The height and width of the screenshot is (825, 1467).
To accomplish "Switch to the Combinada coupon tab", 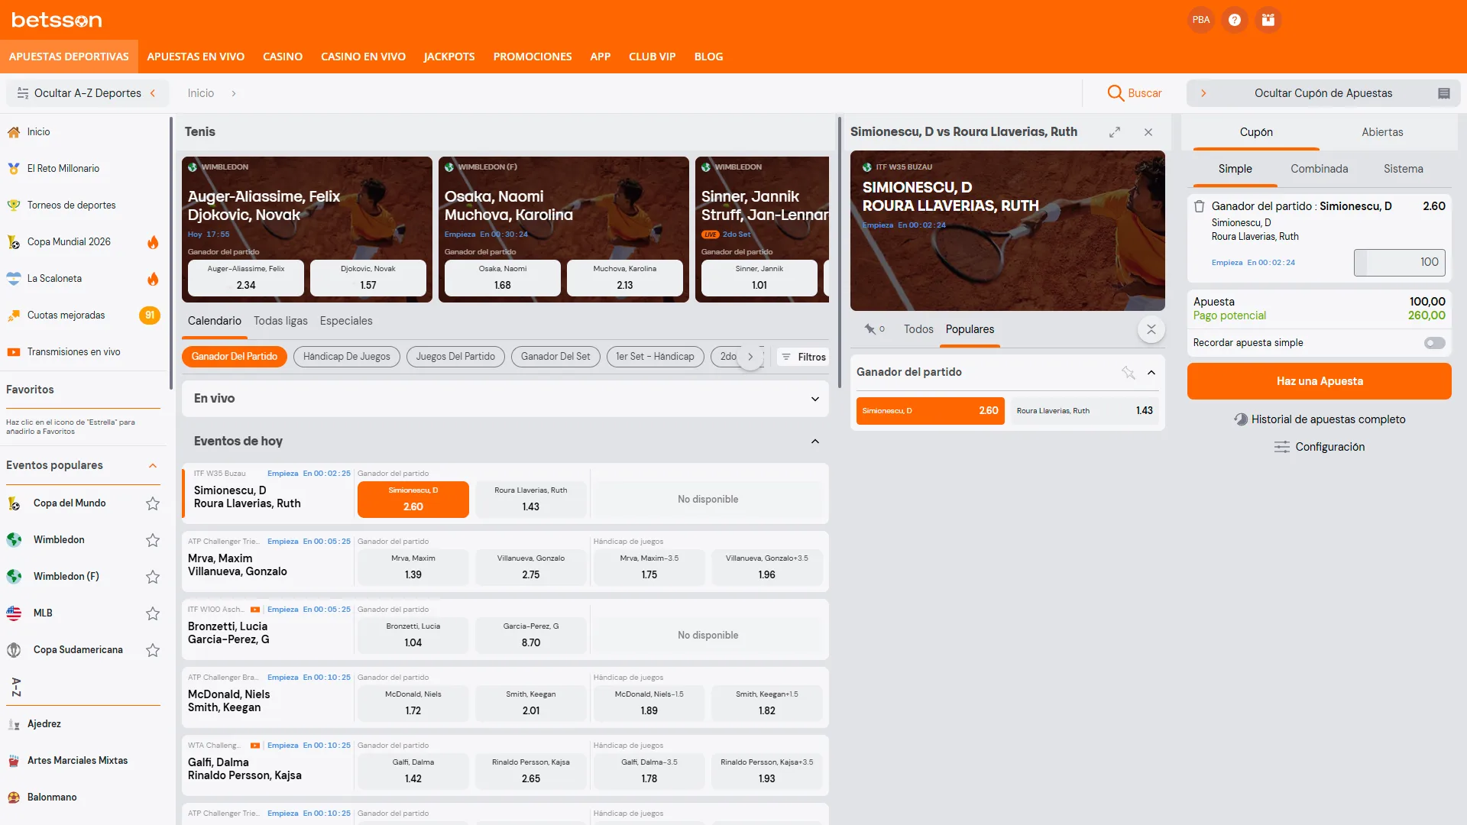I will pos(1319,169).
